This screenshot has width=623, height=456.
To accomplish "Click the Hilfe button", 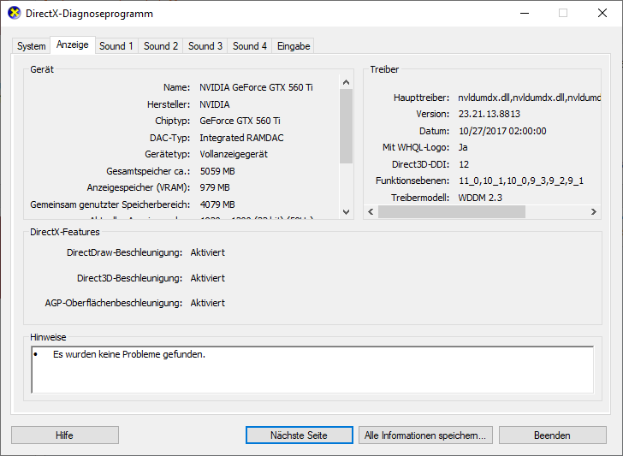I will (x=65, y=435).
